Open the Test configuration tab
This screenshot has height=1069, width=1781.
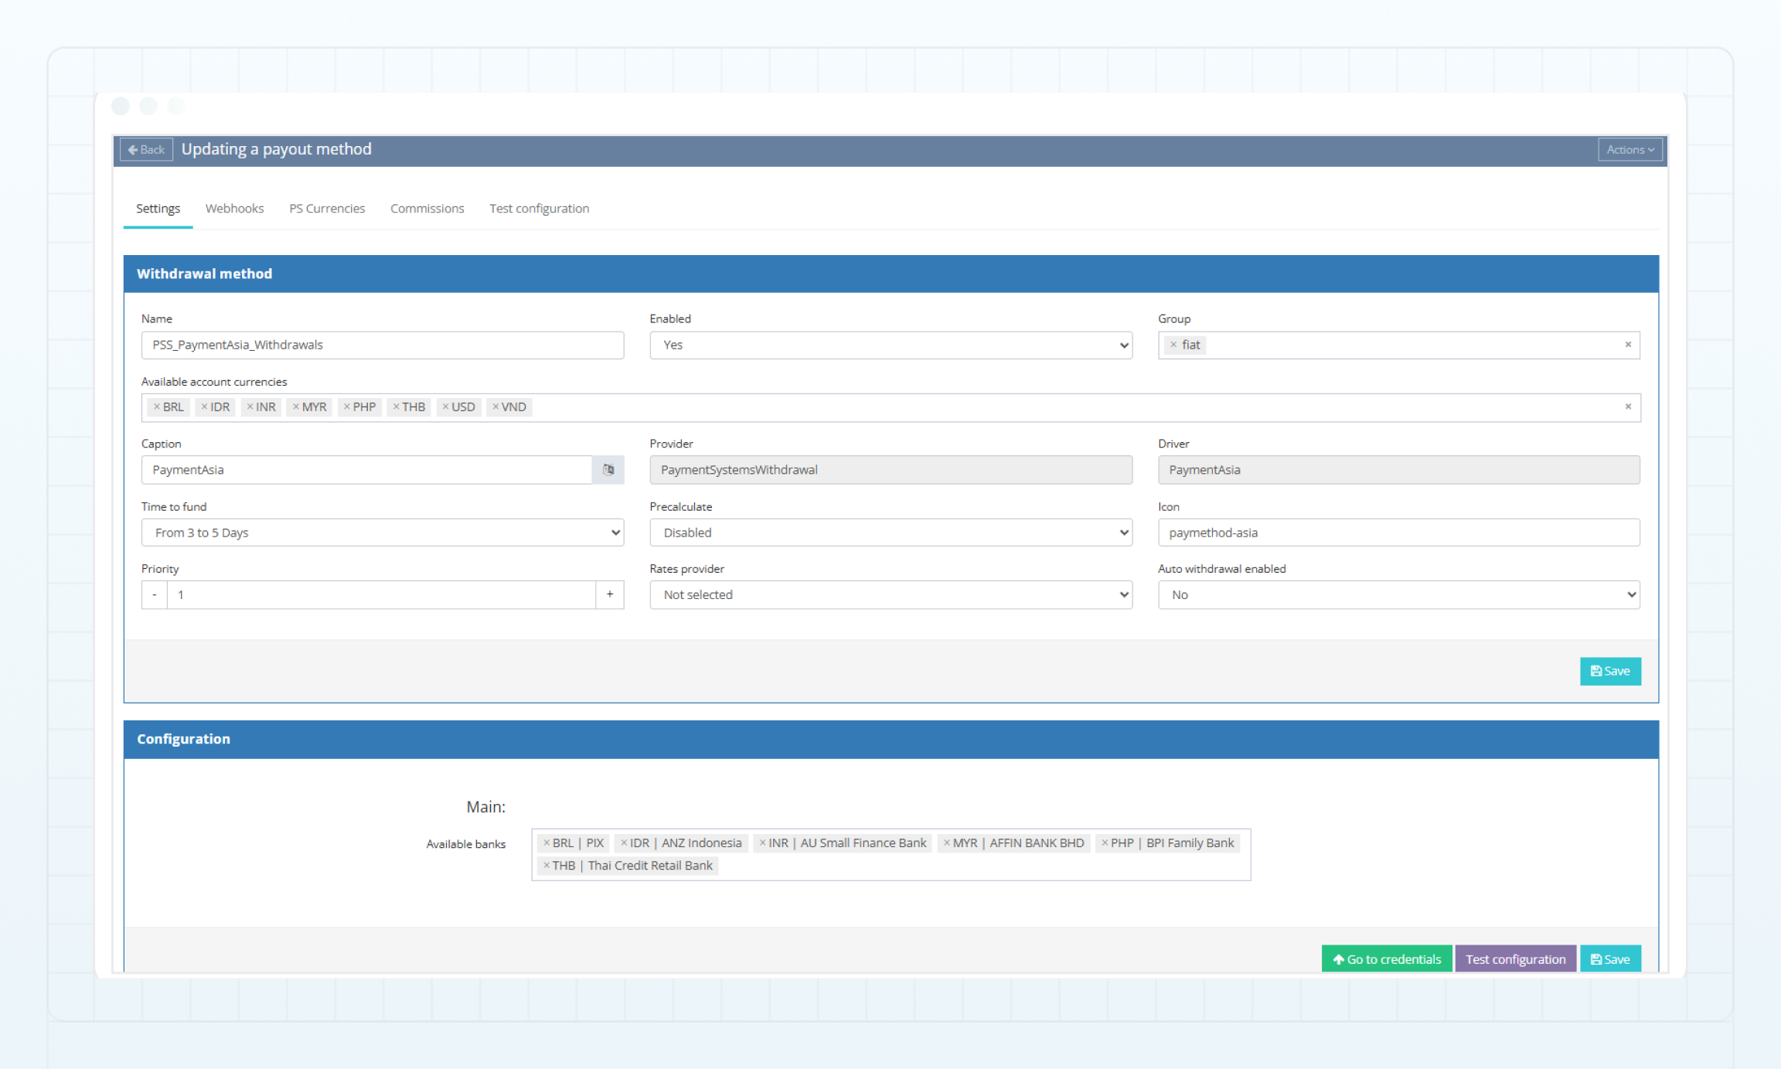coord(539,209)
